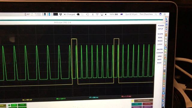
Task: Open Notification Center list icon
Action: [x=165, y=14]
